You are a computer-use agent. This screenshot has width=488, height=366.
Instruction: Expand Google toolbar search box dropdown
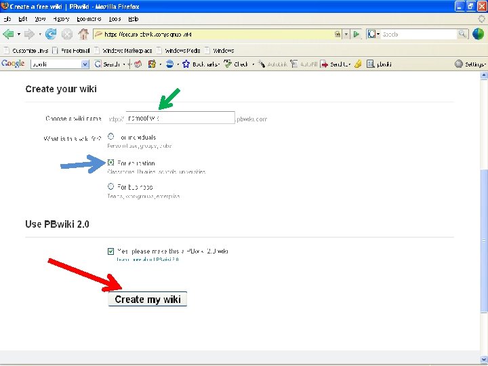[85, 64]
